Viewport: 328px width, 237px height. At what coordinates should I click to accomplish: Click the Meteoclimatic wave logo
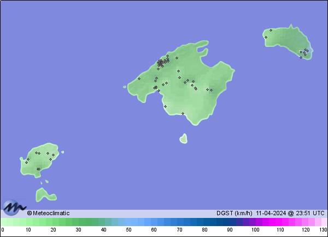point(14,208)
